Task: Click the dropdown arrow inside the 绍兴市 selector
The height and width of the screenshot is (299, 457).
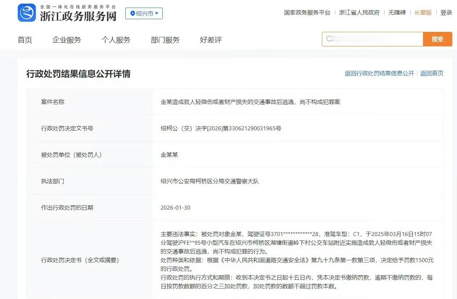Action: pyautogui.click(x=157, y=13)
